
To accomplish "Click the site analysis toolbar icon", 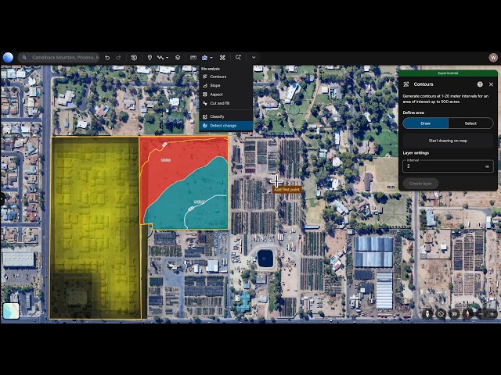I will point(204,57).
